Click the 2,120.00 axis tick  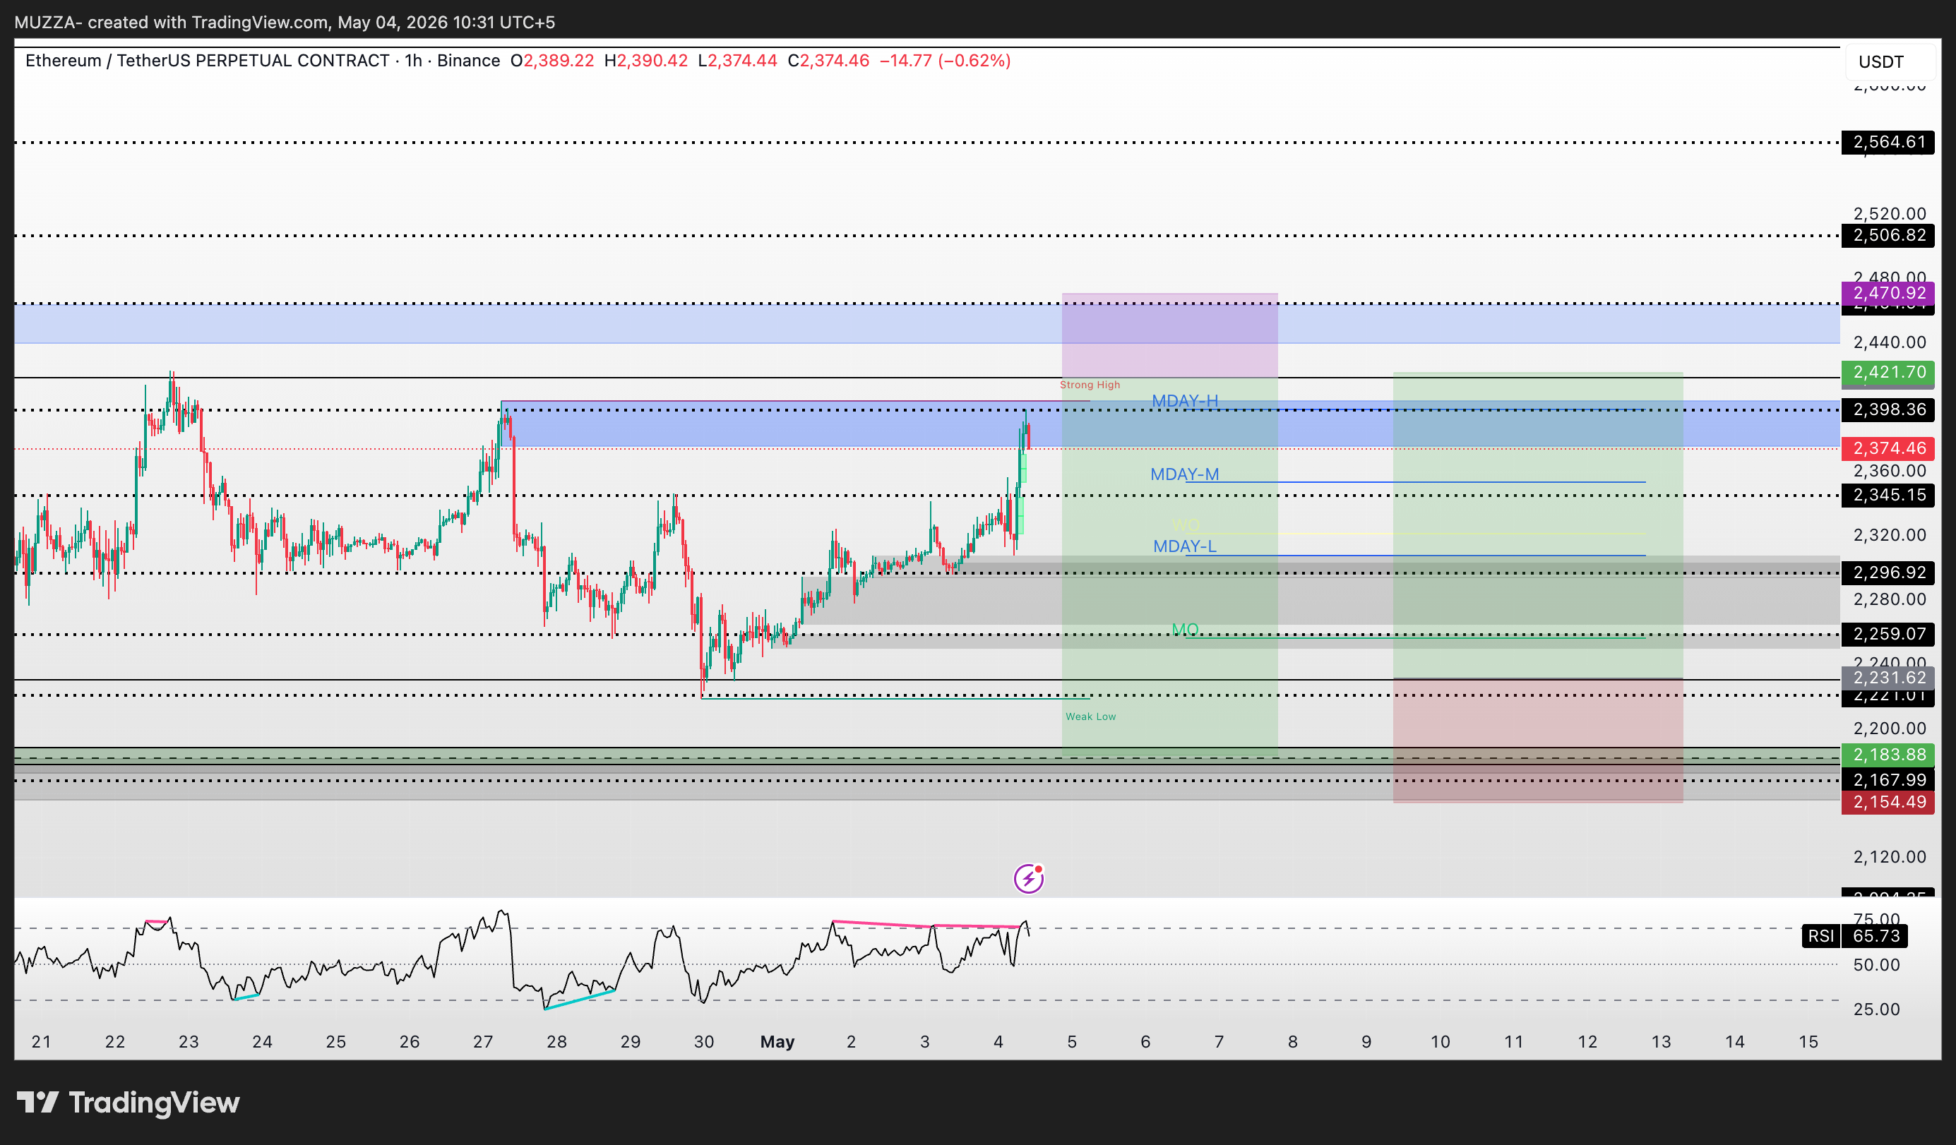pyautogui.click(x=1890, y=857)
